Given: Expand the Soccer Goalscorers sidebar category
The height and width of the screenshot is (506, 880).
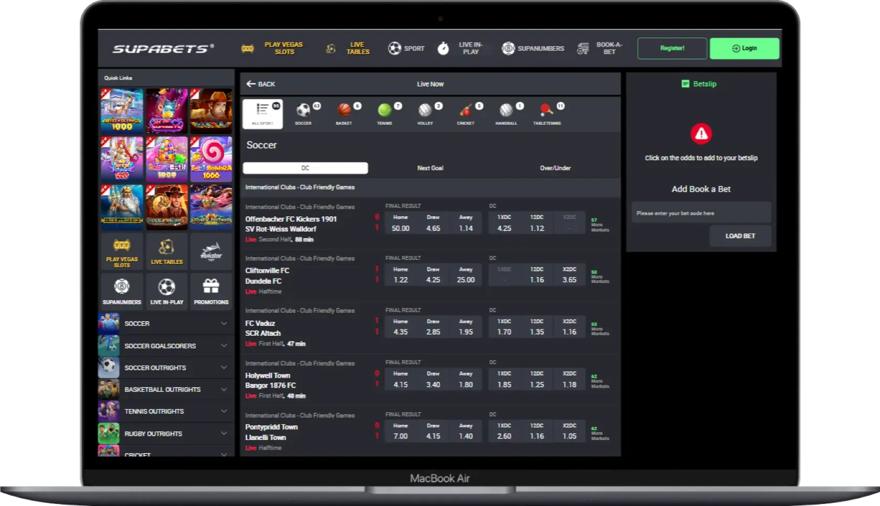Looking at the screenshot, I should (x=166, y=346).
